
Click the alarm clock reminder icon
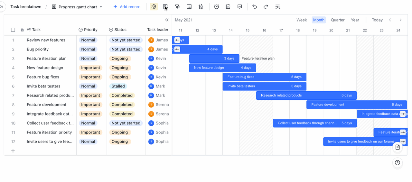217,7
